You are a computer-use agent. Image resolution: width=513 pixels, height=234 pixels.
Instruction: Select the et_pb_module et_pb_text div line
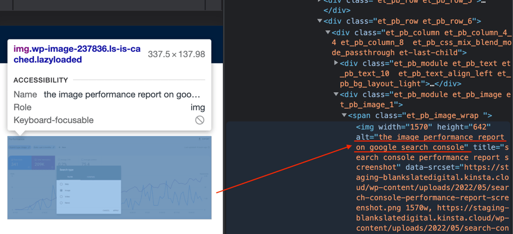point(425,74)
